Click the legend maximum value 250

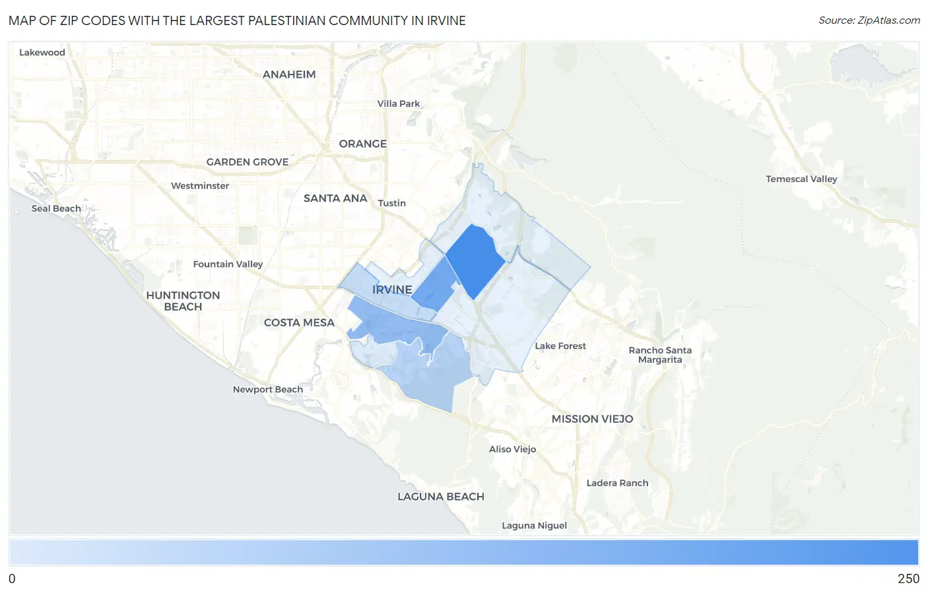(908, 578)
